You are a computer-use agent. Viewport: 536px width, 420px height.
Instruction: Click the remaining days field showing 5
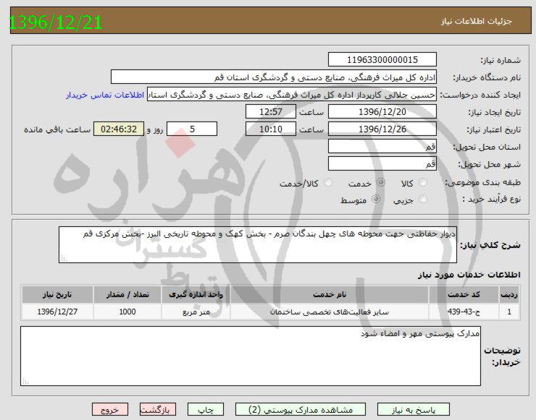coord(192,129)
